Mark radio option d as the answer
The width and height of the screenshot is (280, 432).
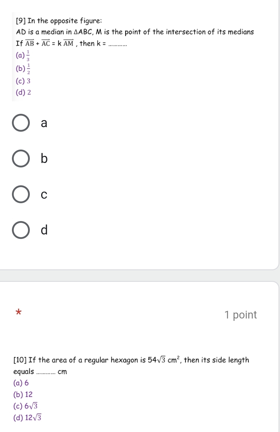click(21, 230)
